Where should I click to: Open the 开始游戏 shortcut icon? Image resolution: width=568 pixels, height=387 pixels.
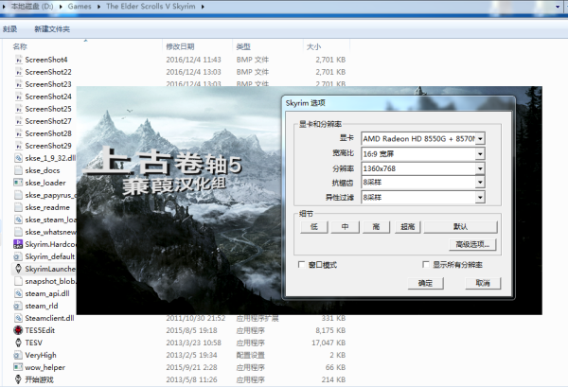click(19, 379)
